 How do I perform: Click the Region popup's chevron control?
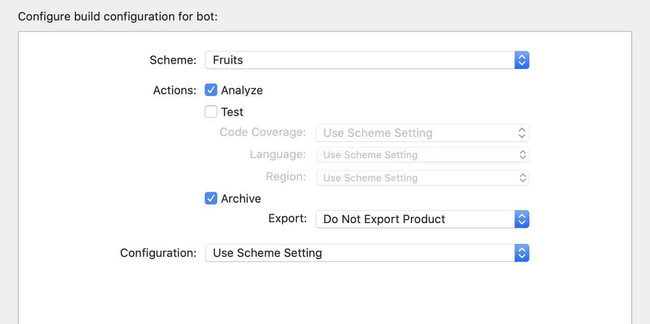(x=522, y=178)
